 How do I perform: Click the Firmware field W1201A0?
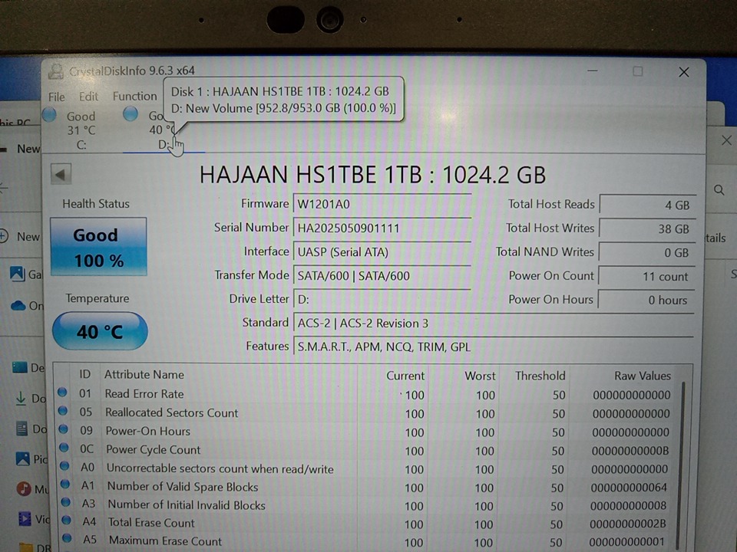[382, 204]
